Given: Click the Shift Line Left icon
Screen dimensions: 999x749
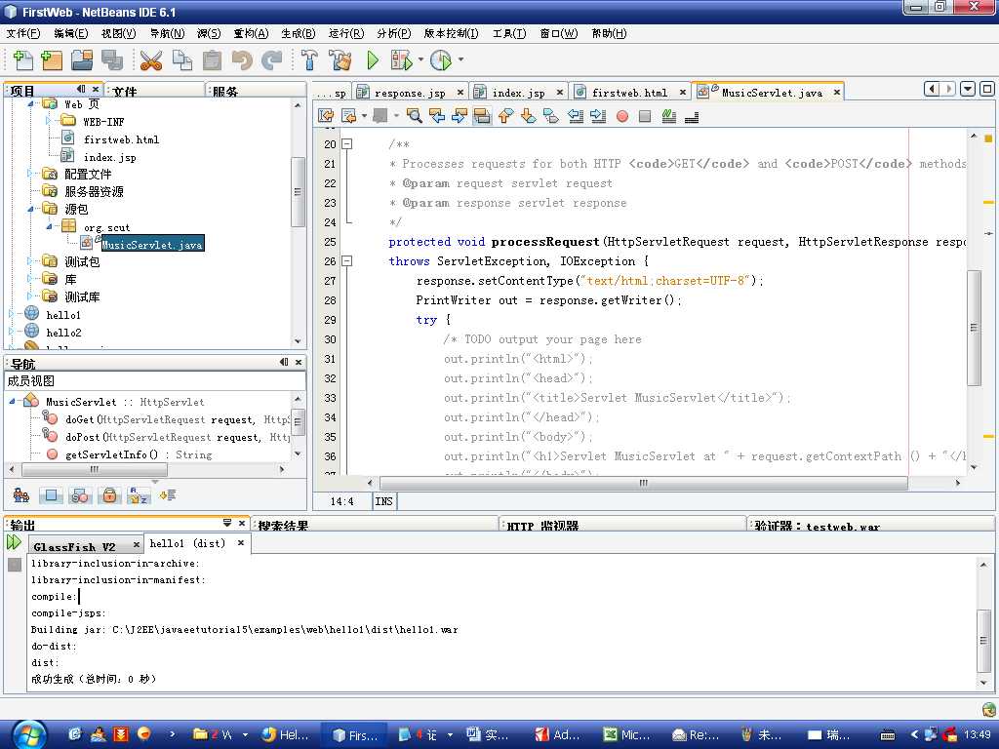Looking at the screenshot, I should 576,116.
